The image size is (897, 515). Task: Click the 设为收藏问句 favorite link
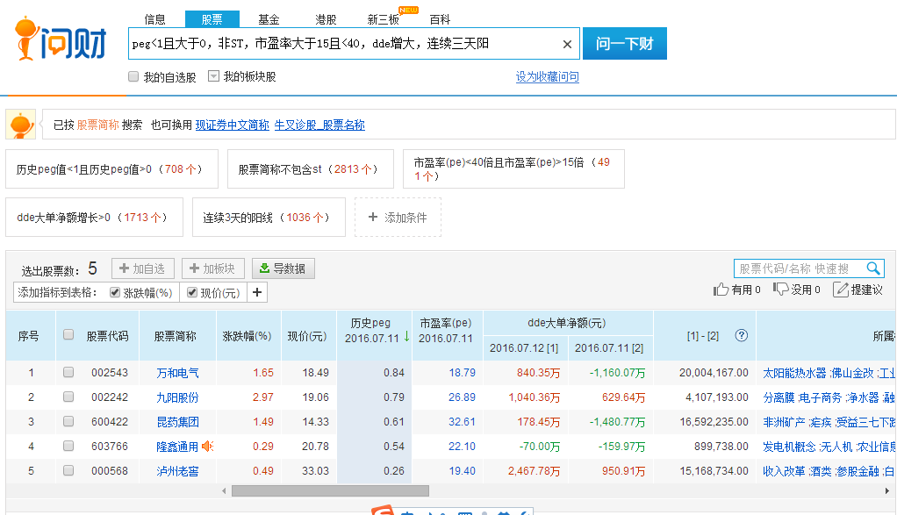coord(547,75)
